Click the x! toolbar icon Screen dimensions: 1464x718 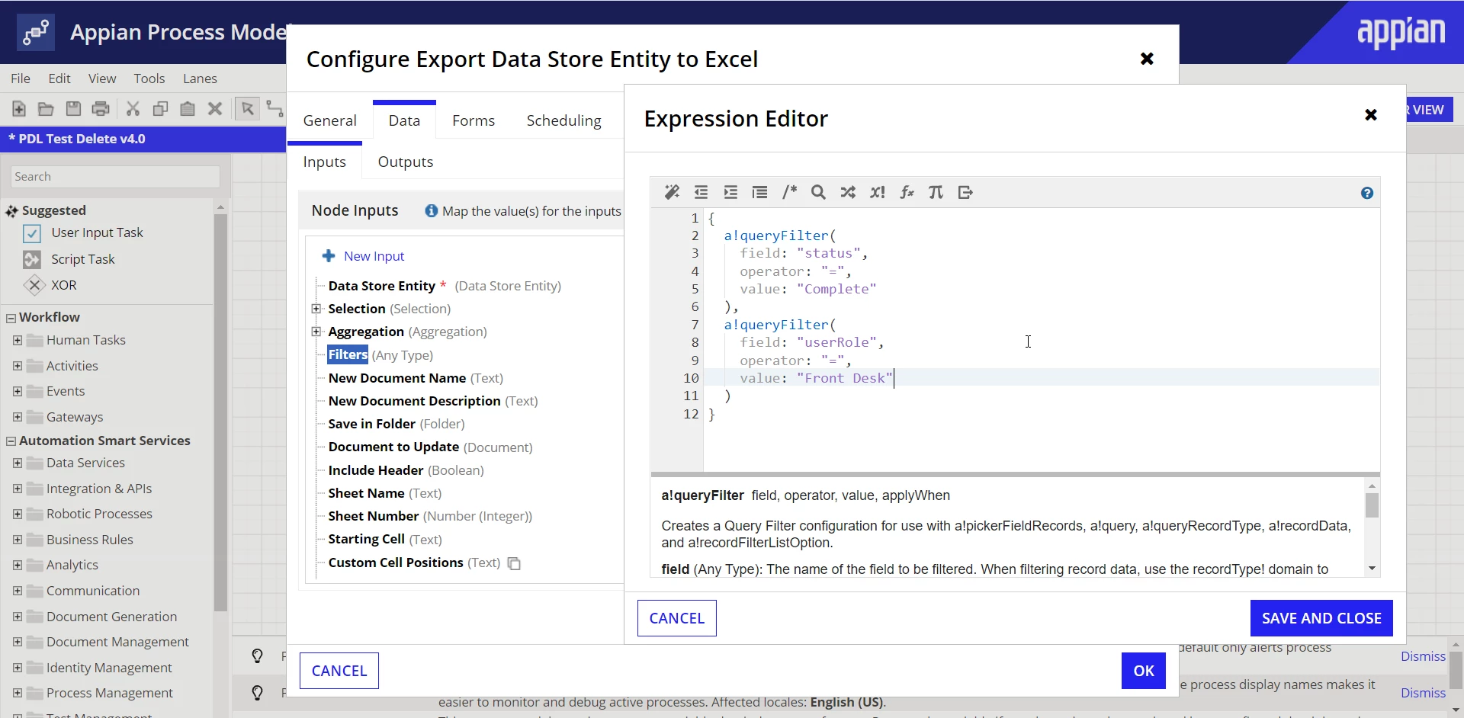pos(878,192)
